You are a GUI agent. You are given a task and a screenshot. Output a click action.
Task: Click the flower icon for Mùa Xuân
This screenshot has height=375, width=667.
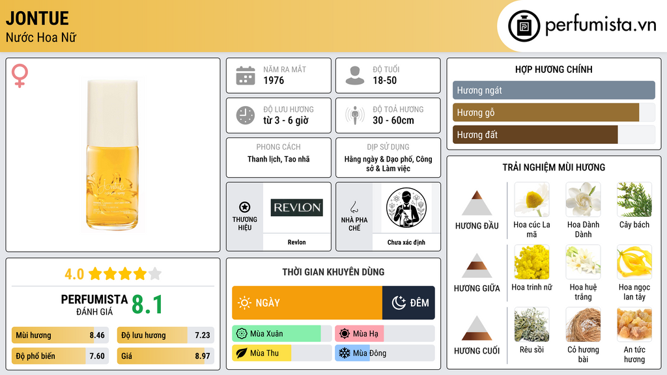[242, 334]
